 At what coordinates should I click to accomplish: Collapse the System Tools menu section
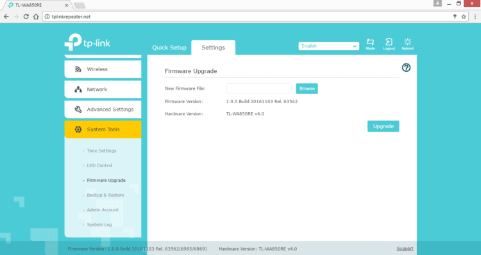pos(103,129)
